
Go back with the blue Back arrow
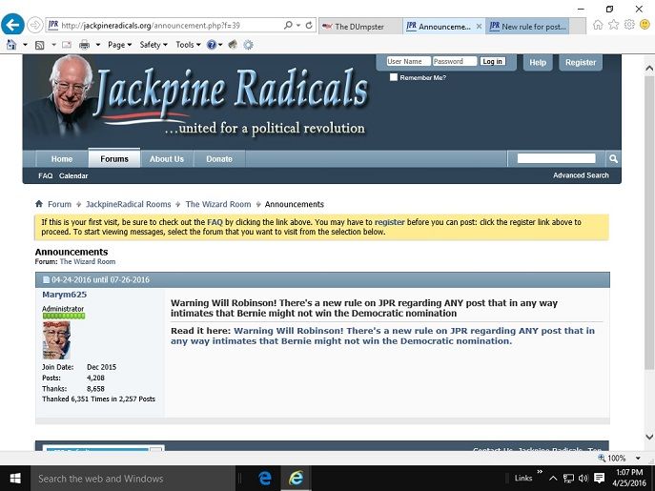[x=13, y=25]
